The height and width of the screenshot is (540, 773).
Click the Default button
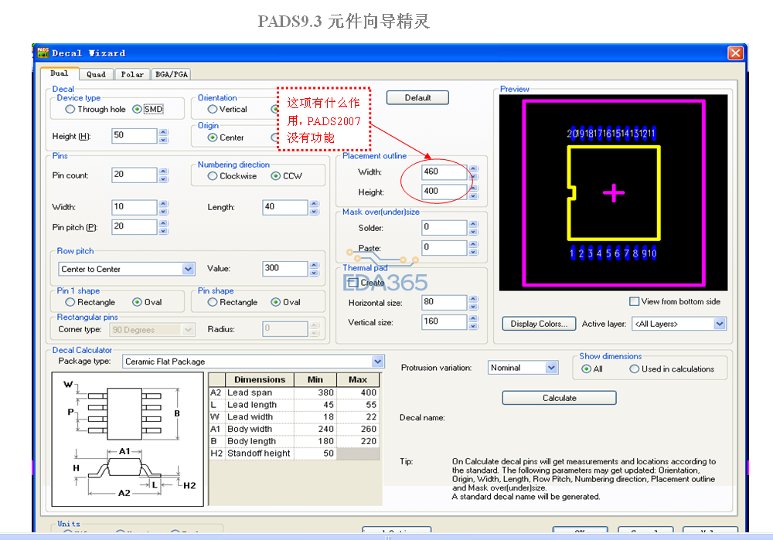pos(417,97)
